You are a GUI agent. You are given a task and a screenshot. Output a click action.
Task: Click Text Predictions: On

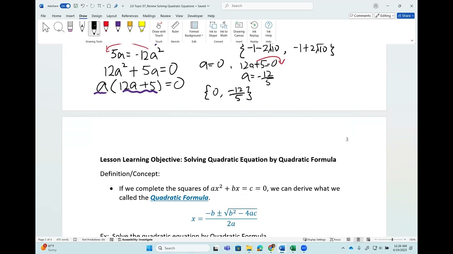[93, 240]
